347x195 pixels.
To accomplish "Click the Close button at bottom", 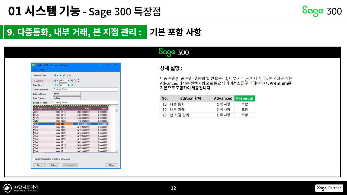I will click(x=112, y=165).
